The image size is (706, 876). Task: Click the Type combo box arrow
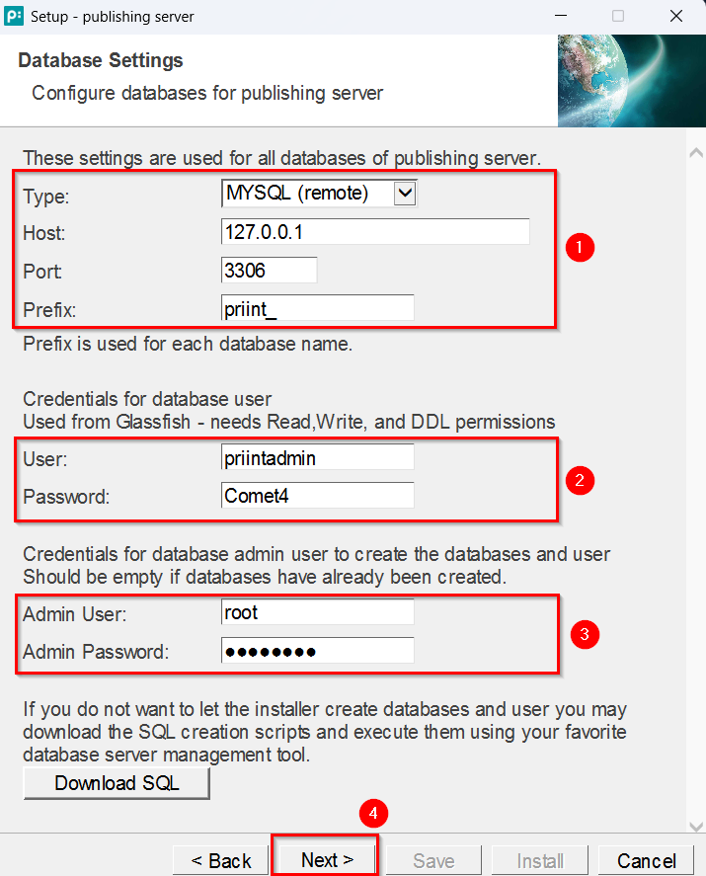405,194
